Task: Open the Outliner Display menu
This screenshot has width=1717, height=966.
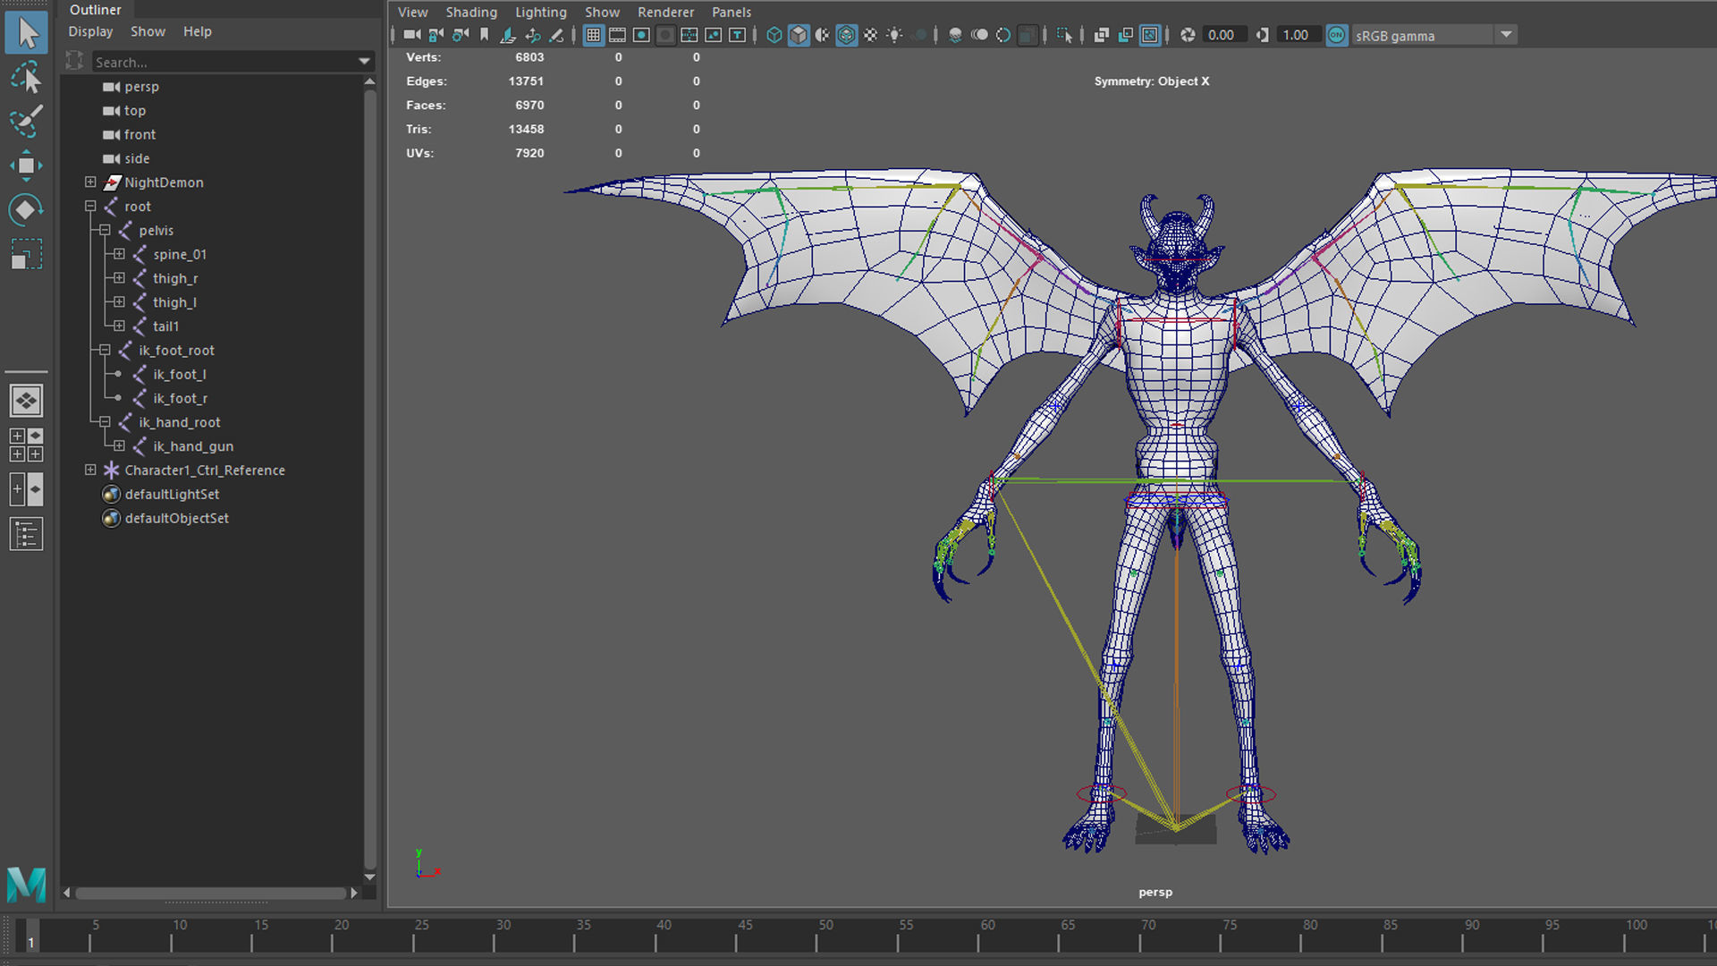Action: (x=90, y=31)
